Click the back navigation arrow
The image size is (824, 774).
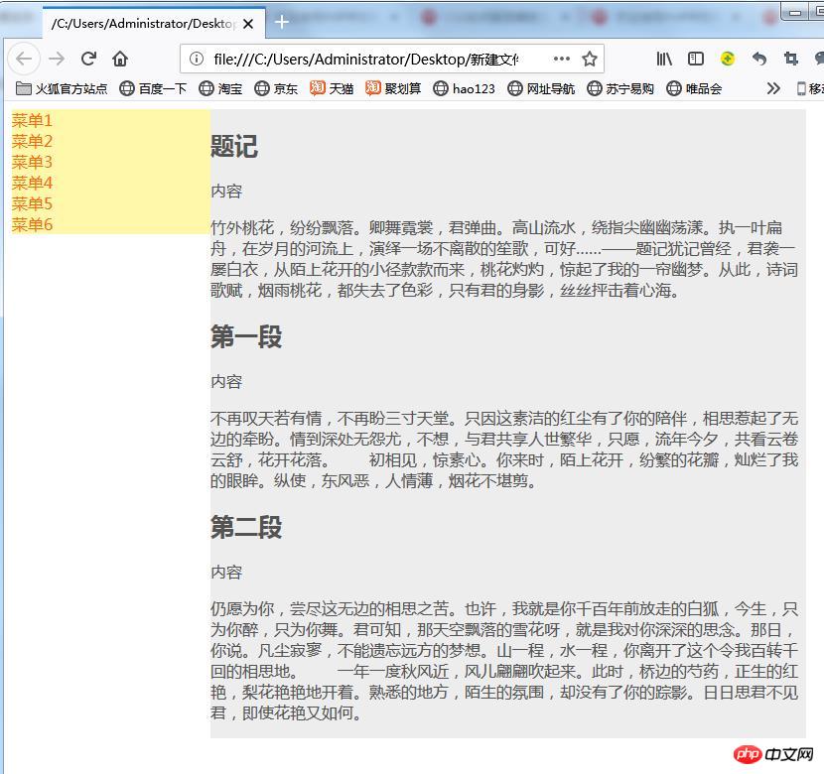(x=23, y=59)
